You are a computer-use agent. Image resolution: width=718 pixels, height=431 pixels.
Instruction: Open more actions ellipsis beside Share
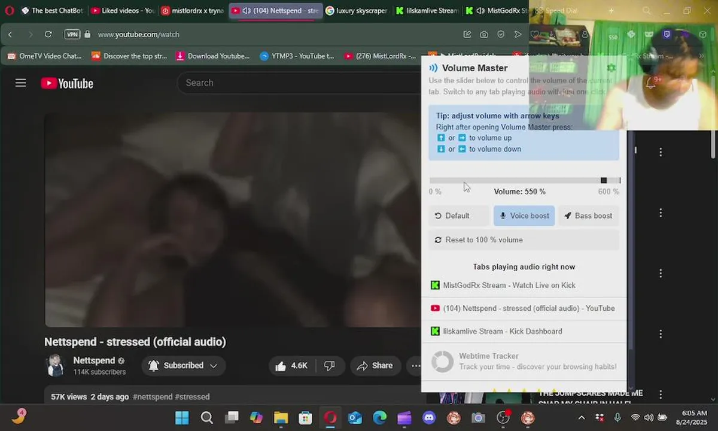415,366
